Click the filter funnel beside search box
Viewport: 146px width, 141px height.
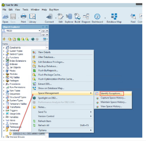(43, 35)
